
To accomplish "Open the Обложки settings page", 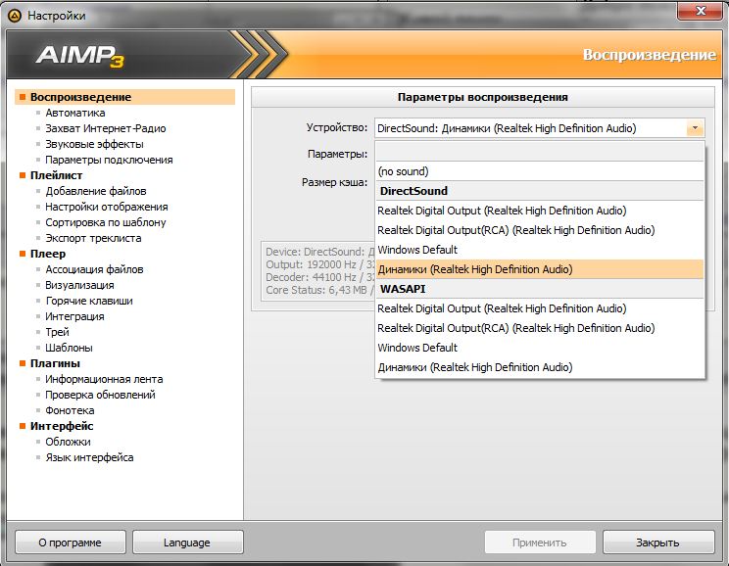I will (68, 442).
